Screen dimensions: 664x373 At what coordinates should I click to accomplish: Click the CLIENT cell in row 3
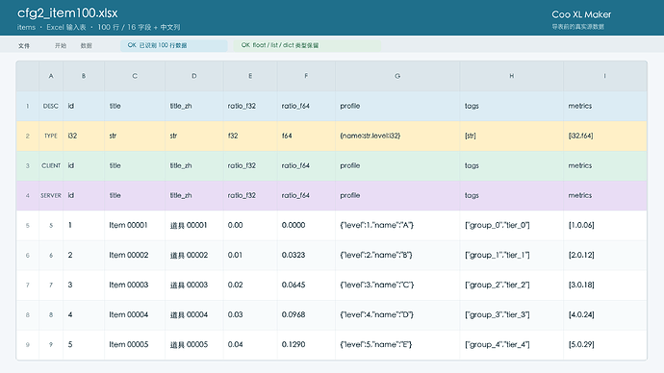(x=51, y=165)
